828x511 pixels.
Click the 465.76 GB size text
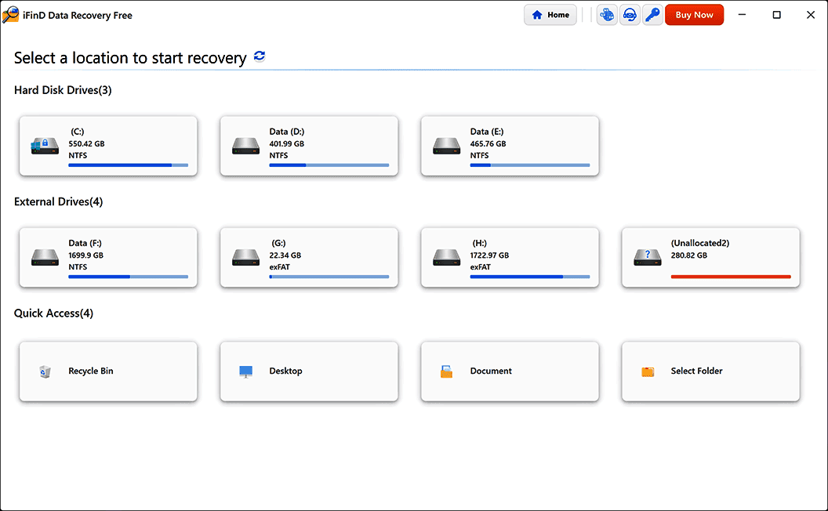488,143
